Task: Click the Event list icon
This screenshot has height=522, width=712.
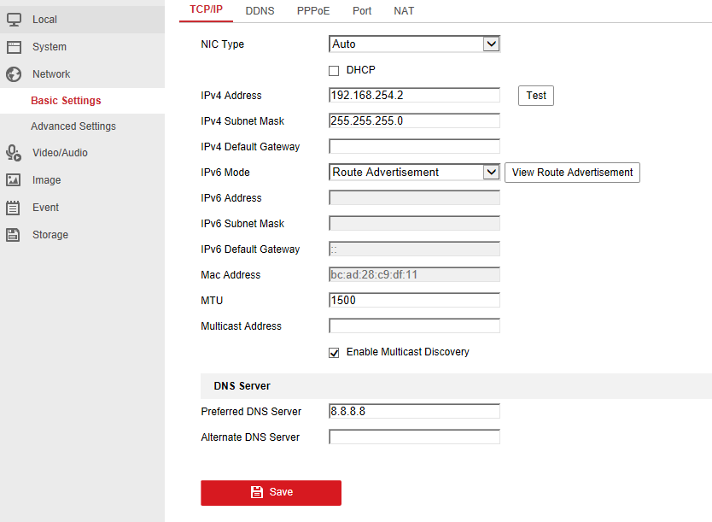Action: click(14, 208)
